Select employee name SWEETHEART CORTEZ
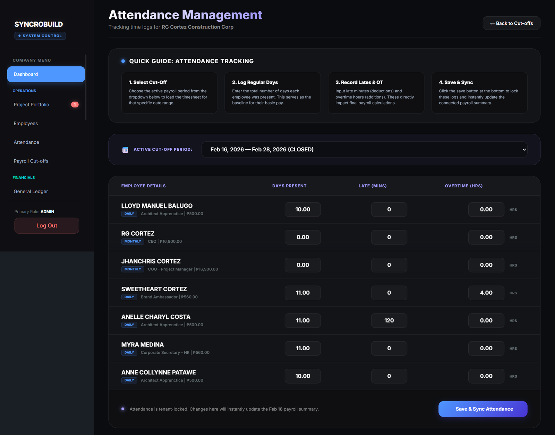 [154, 289]
